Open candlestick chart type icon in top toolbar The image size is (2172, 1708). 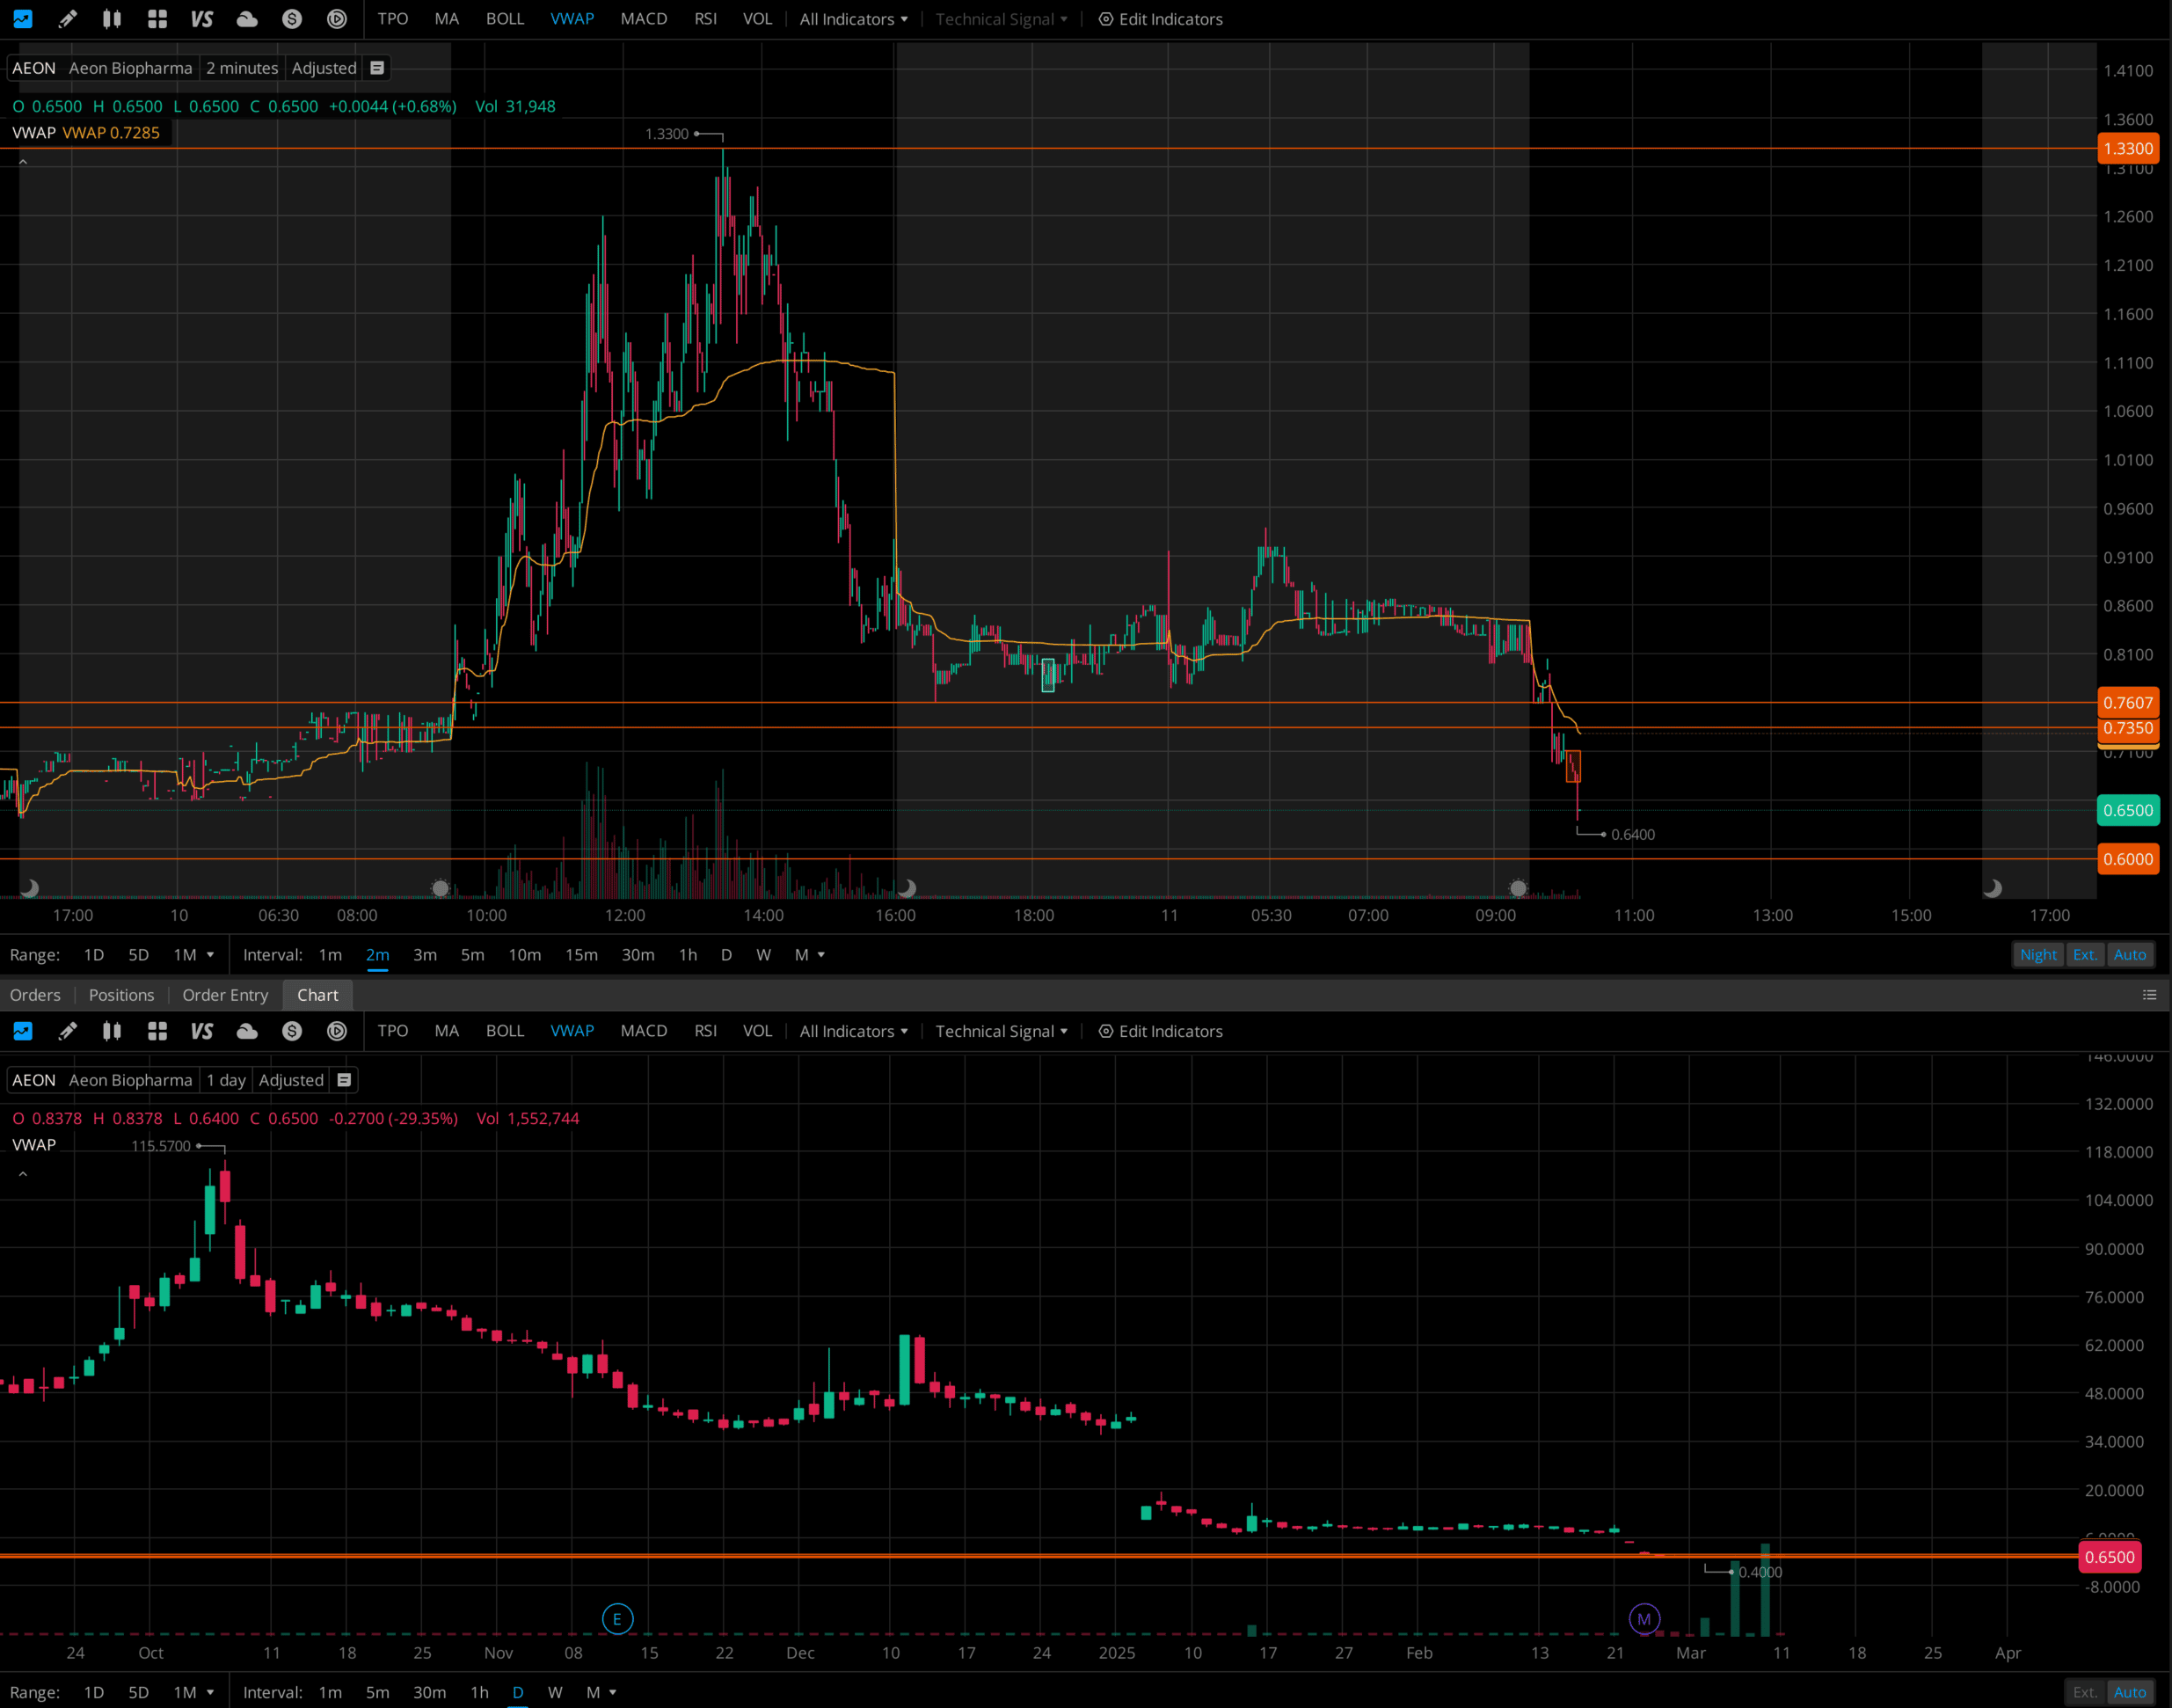coord(112,19)
